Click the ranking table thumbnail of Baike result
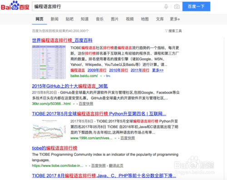This screenshot has width=227, height=180. pos(49,62)
